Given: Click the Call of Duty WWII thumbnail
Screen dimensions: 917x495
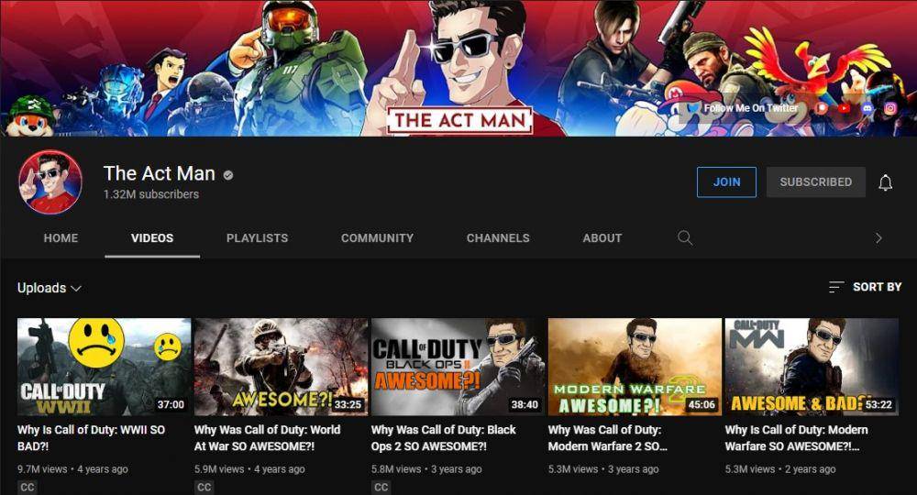Looking at the screenshot, I should tap(105, 367).
